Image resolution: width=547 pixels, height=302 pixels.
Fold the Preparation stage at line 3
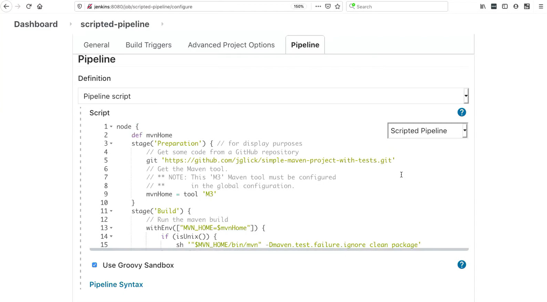coord(111,144)
